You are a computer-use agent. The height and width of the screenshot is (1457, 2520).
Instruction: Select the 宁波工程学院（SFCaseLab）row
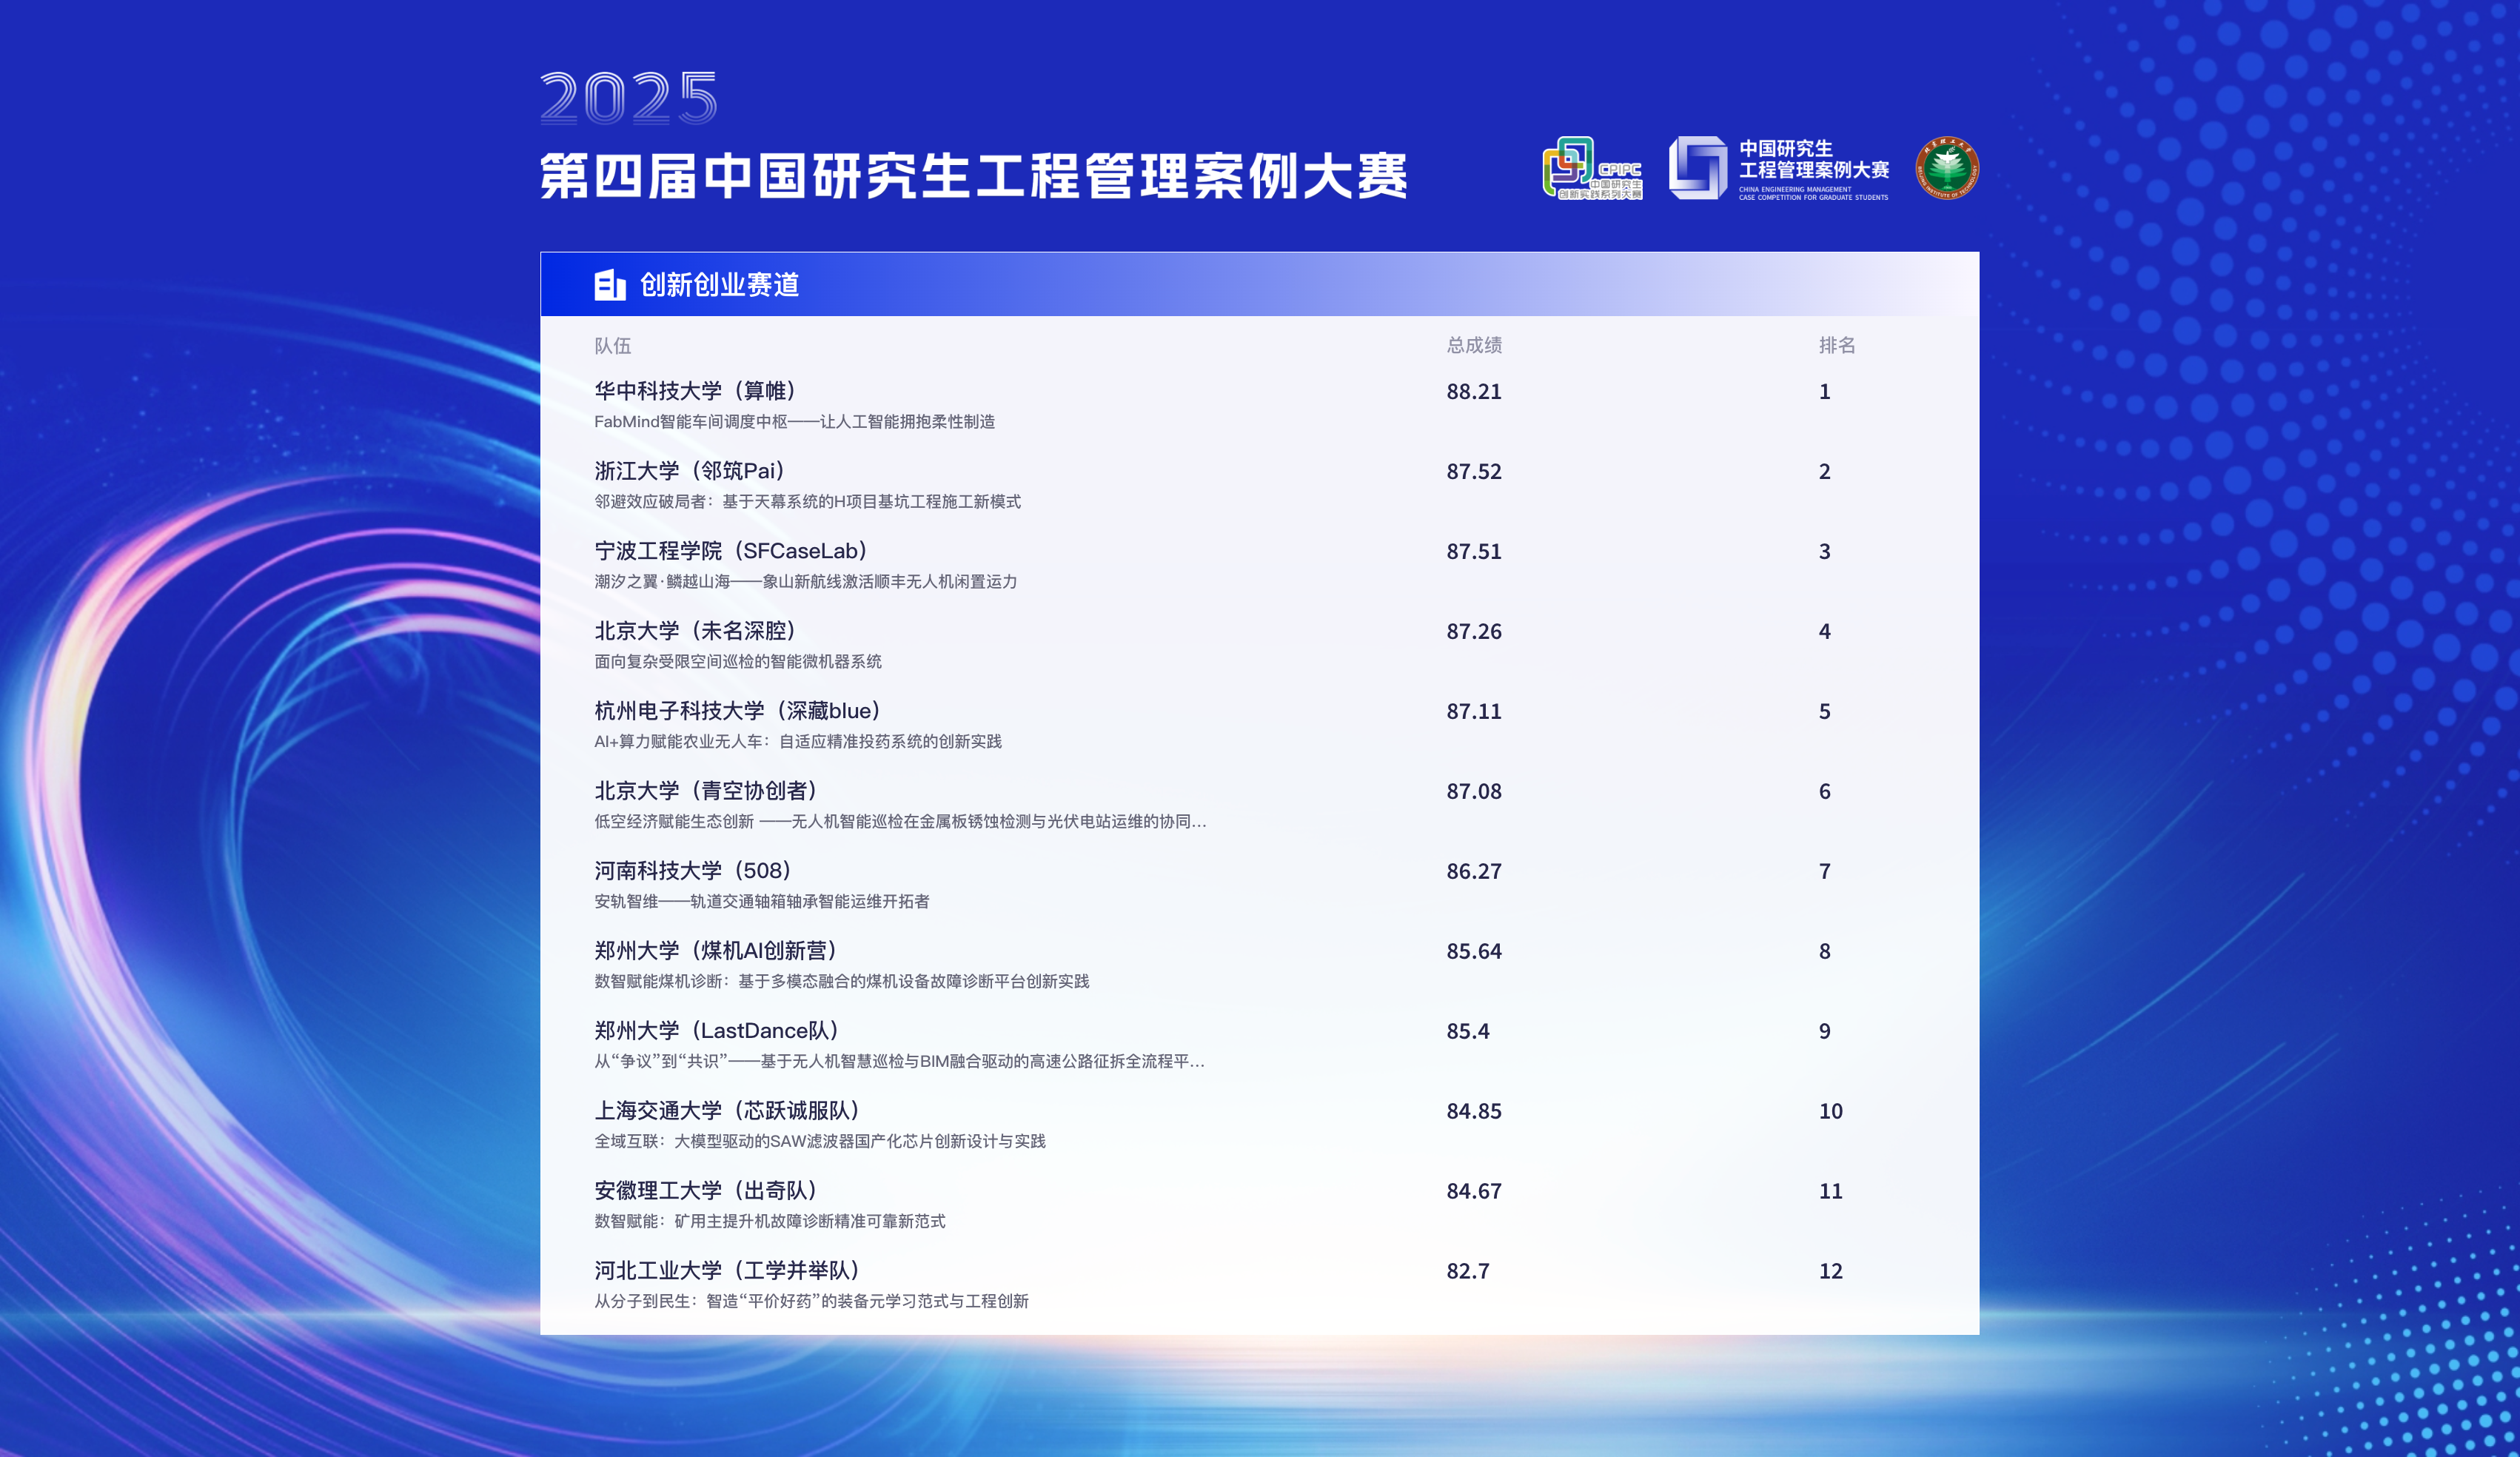(731, 551)
